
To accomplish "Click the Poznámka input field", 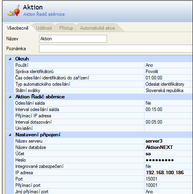I will tap(116, 49).
